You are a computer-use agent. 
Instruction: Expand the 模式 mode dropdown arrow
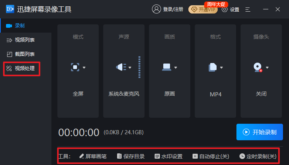(84, 67)
